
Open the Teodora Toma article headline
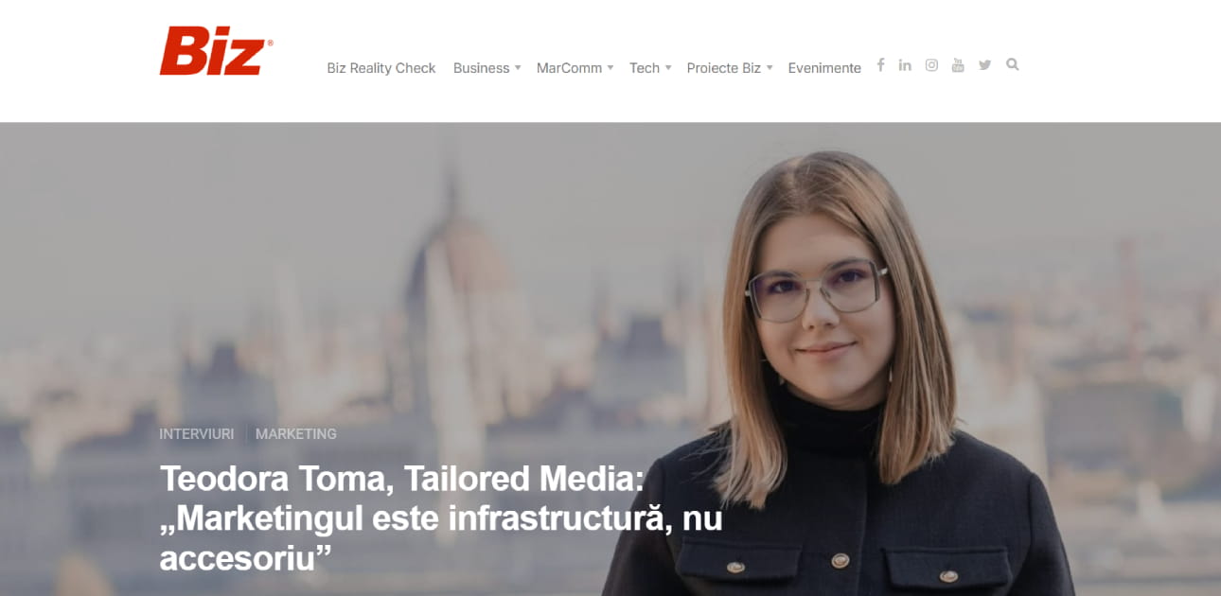tap(441, 518)
